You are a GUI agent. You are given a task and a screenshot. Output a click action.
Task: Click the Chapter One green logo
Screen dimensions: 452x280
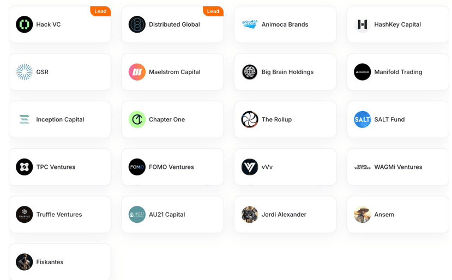point(137,119)
